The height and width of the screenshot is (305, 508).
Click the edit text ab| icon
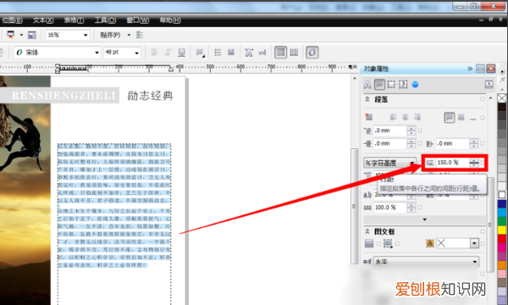(x=262, y=53)
